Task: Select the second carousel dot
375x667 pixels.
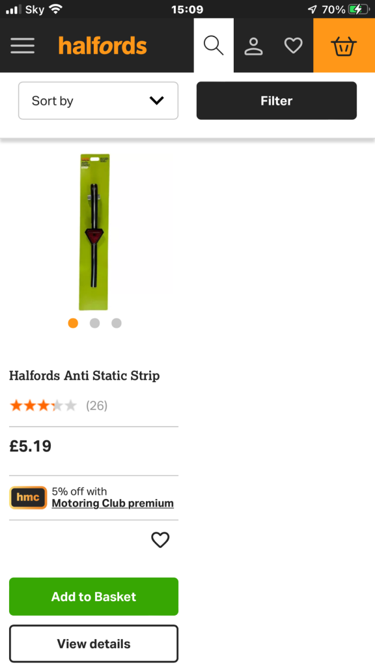Action: (94, 323)
